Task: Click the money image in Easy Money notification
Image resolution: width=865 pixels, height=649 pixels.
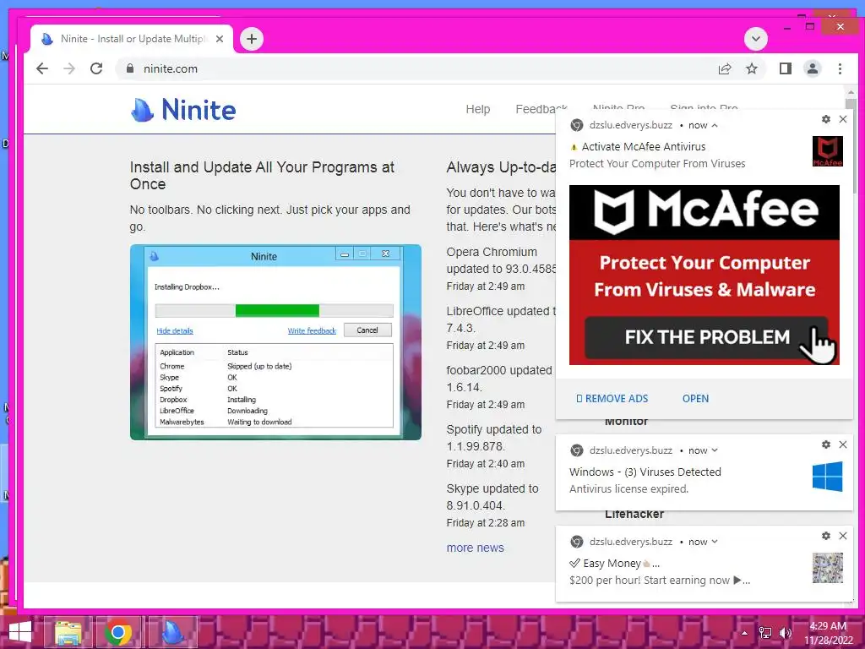Action: [828, 568]
